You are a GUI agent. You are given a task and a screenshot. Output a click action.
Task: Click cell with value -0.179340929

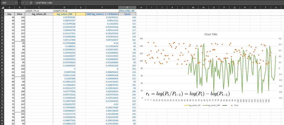(64, 107)
